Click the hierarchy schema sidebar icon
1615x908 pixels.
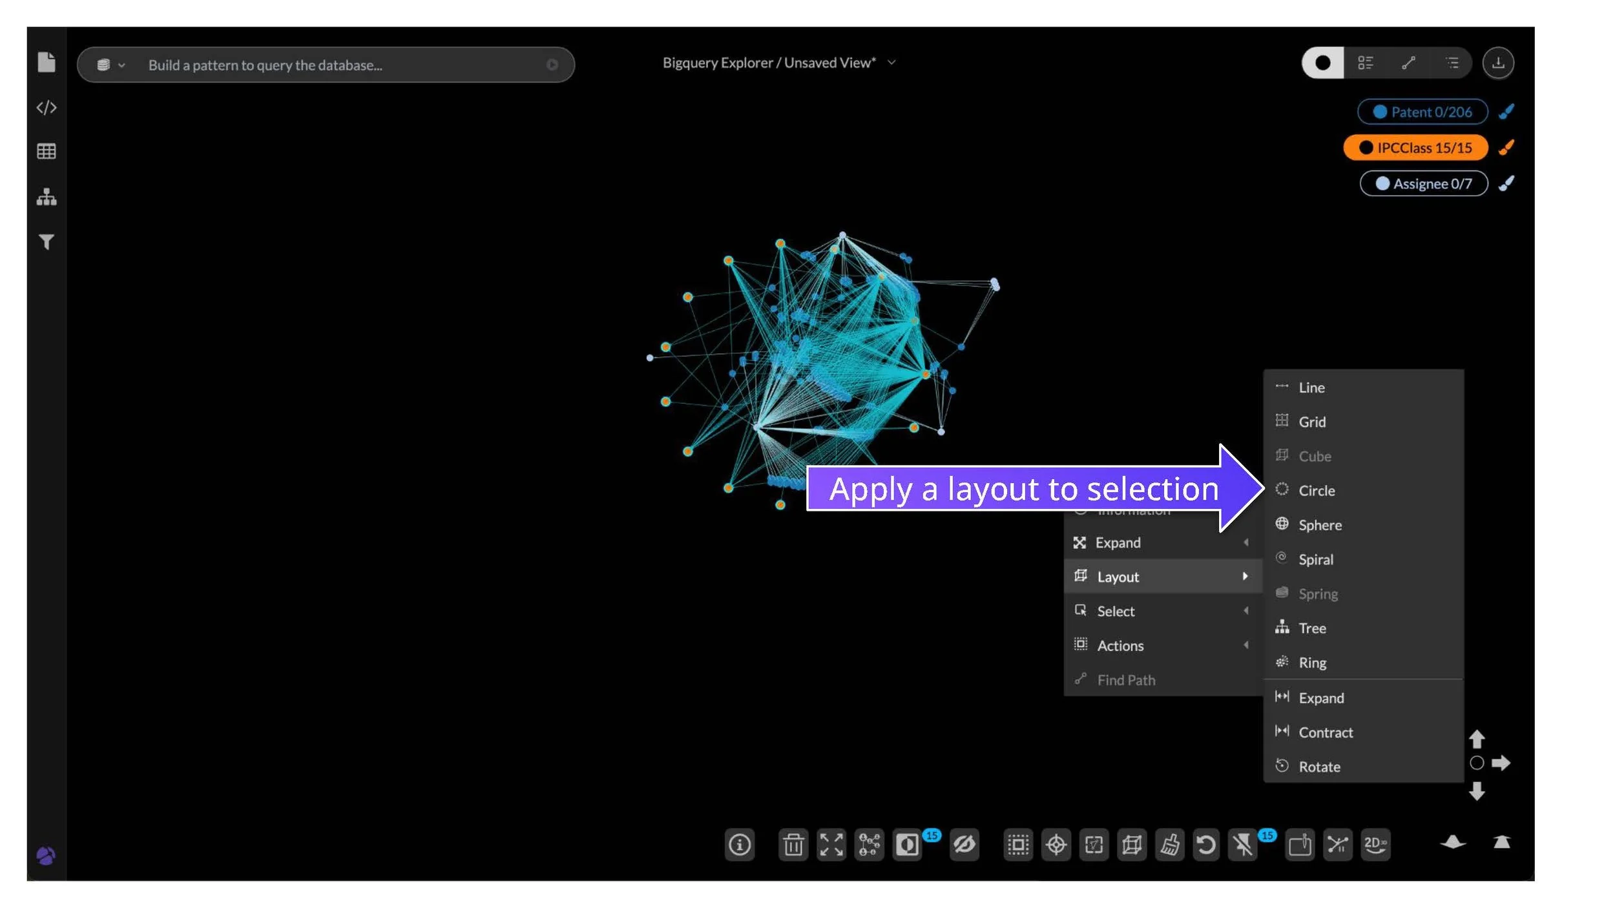47,197
